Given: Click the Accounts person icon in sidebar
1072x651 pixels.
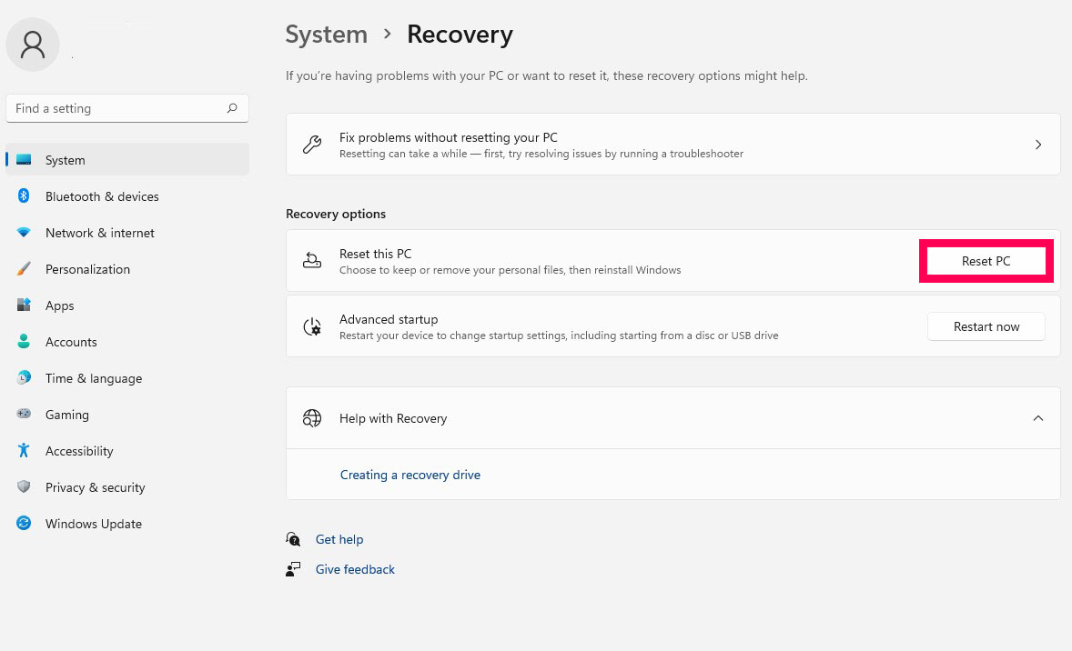Looking at the screenshot, I should (24, 341).
